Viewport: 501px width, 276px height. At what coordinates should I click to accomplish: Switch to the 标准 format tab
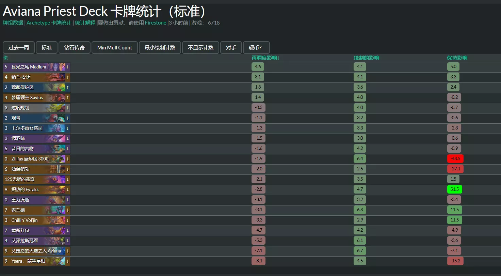[x=46, y=47]
